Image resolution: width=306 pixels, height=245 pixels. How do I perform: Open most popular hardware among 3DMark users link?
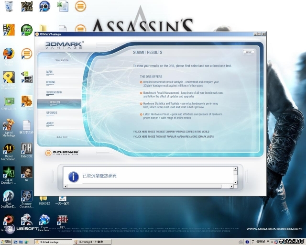[x=174, y=136]
